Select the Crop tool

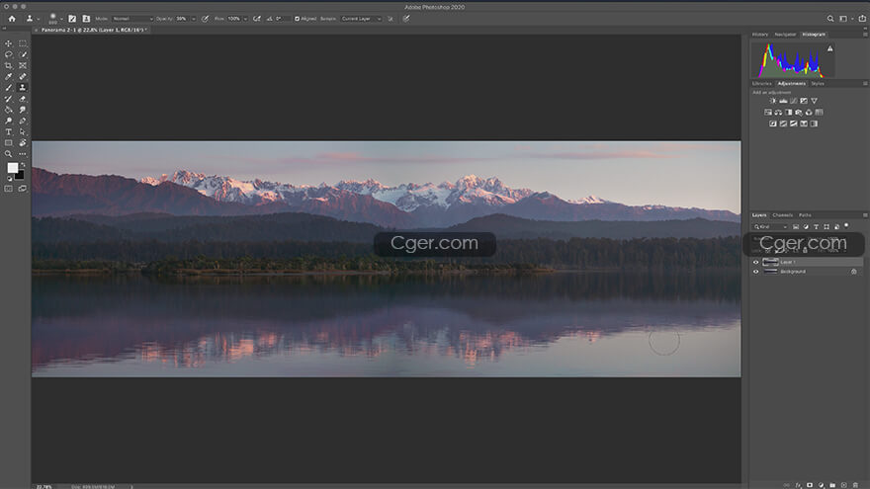[8, 65]
